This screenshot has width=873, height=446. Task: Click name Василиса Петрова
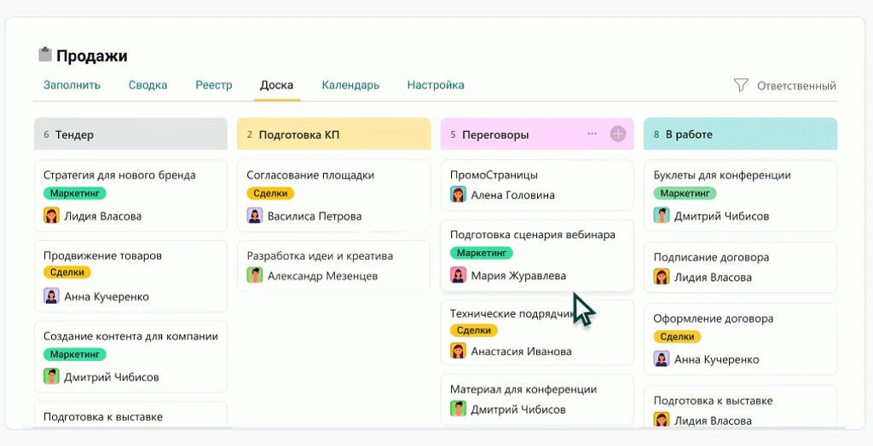coord(315,216)
